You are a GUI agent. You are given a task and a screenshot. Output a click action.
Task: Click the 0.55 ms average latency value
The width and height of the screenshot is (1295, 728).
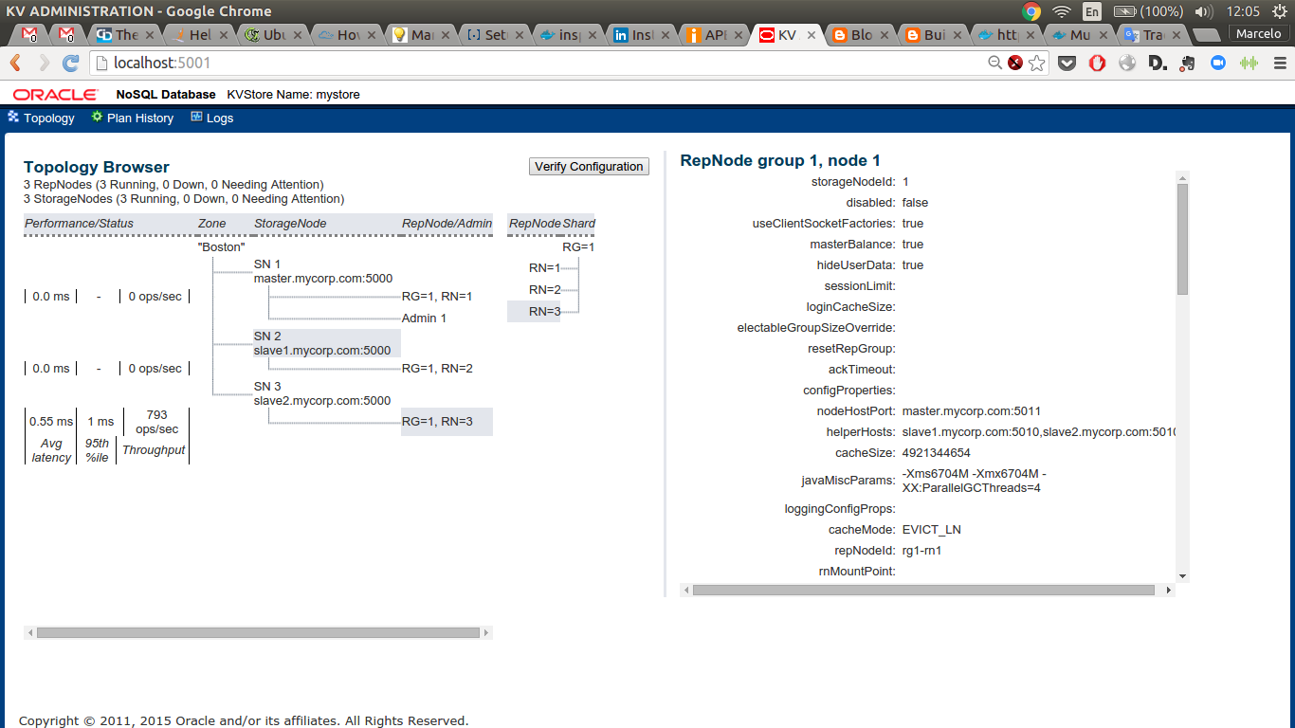[51, 421]
